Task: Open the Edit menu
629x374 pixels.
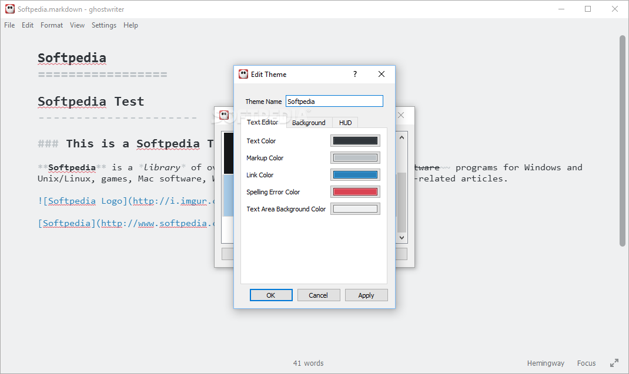Action: (27, 25)
